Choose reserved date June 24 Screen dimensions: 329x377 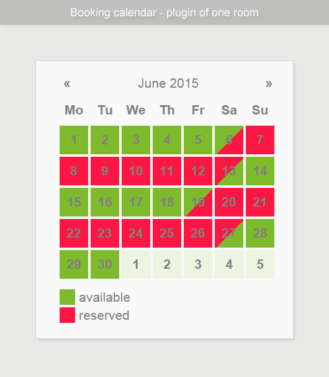[x=136, y=233]
